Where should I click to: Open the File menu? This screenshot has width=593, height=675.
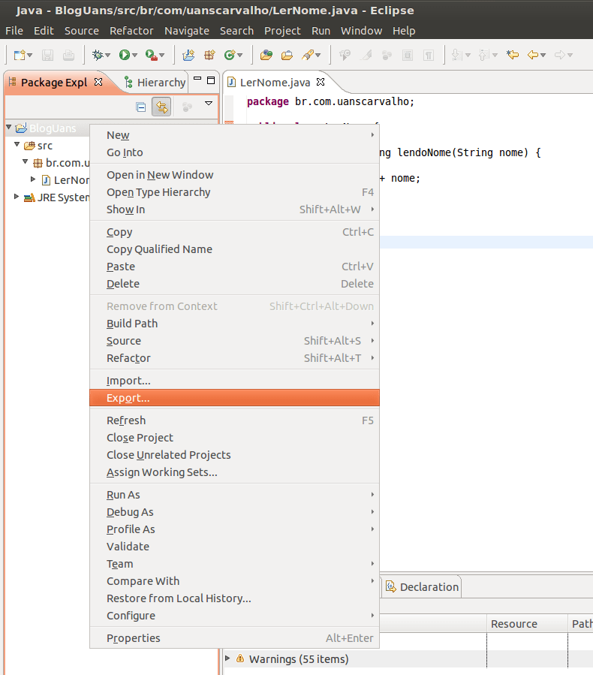click(14, 31)
